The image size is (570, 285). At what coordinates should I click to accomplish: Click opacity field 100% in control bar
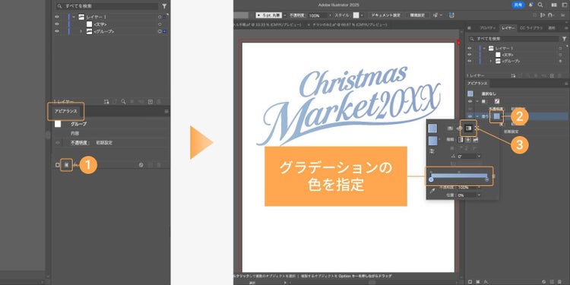point(318,15)
